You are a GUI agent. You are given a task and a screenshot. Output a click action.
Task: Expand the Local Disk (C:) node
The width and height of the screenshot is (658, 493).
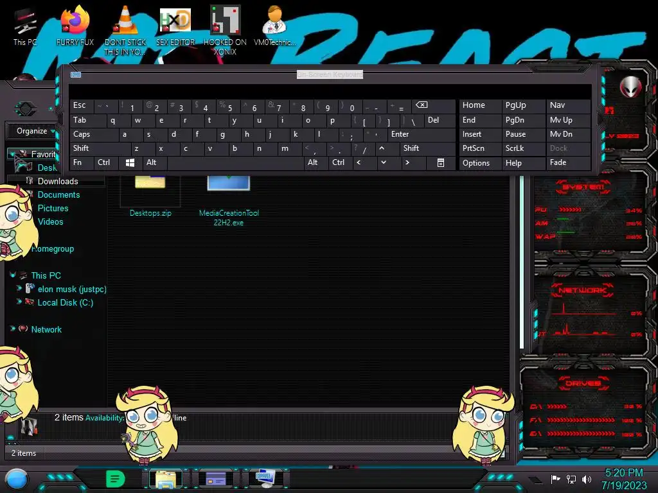coord(19,302)
